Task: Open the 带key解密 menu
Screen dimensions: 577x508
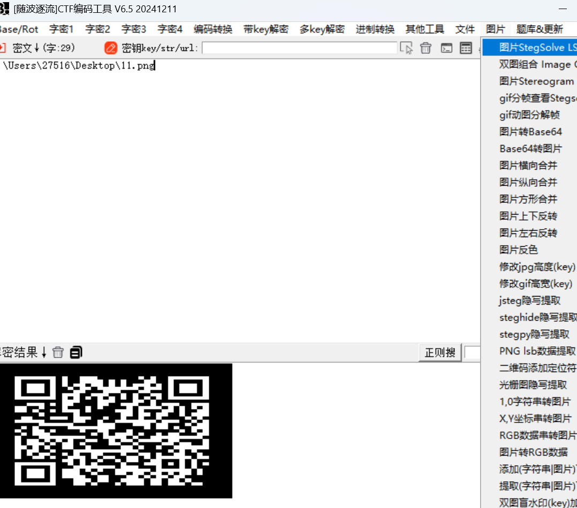Action: (265, 29)
